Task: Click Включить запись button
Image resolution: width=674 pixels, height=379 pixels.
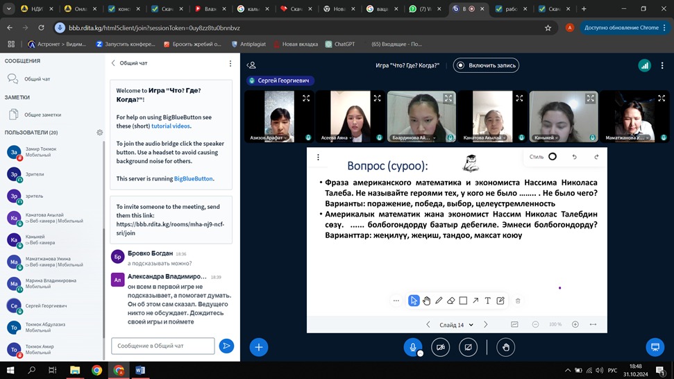Action: (486, 65)
